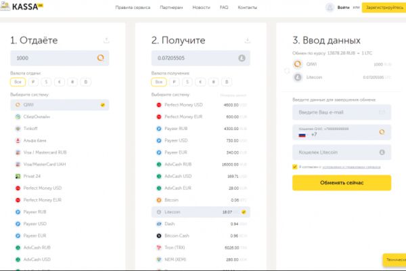
Task: Pick AdvCash RUB in the Получите list
Action: pos(201,165)
